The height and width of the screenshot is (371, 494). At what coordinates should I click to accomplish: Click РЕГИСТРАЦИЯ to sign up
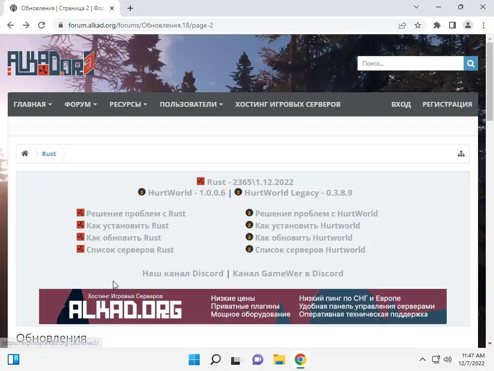click(x=447, y=104)
